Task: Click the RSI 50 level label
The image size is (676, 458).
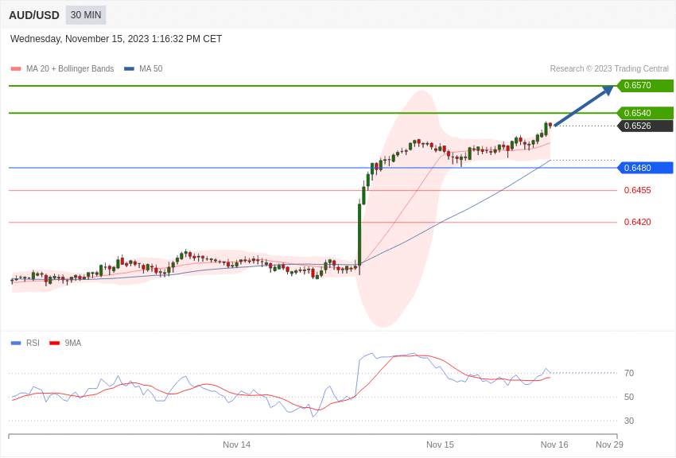Action: click(x=629, y=397)
